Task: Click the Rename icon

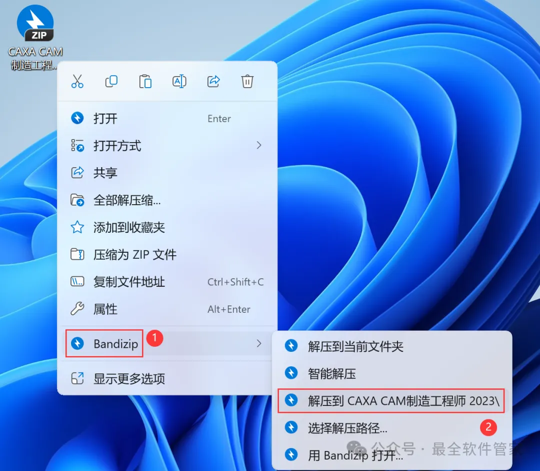Action: pos(179,82)
